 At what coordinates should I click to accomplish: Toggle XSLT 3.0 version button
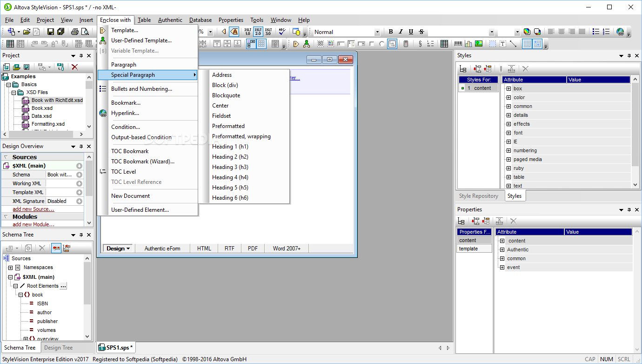coord(268,32)
